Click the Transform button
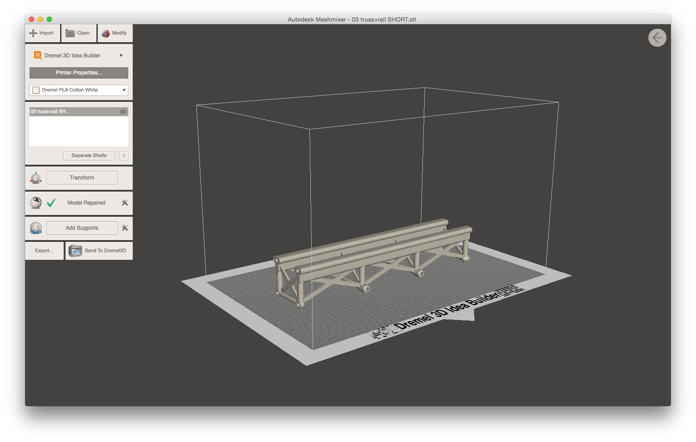Screen dimensions: 696x442 click(82, 178)
